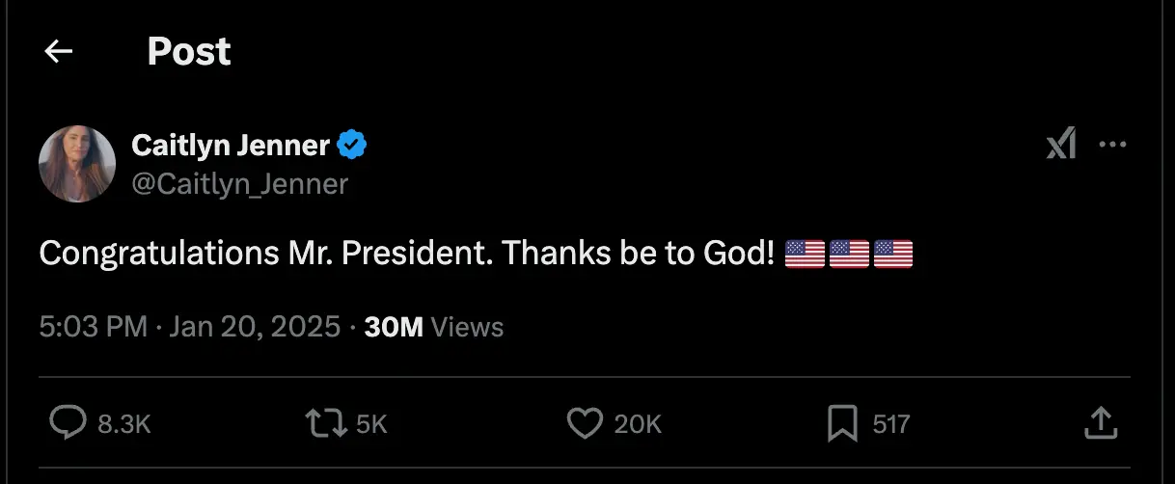This screenshot has width=1175, height=484.
Task: Toggle the heart like icon
Action: (x=584, y=422)
